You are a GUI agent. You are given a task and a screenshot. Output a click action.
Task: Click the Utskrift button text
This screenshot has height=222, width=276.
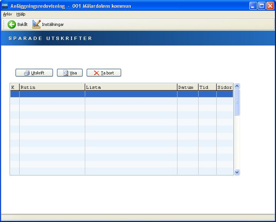tap(38, 73)
